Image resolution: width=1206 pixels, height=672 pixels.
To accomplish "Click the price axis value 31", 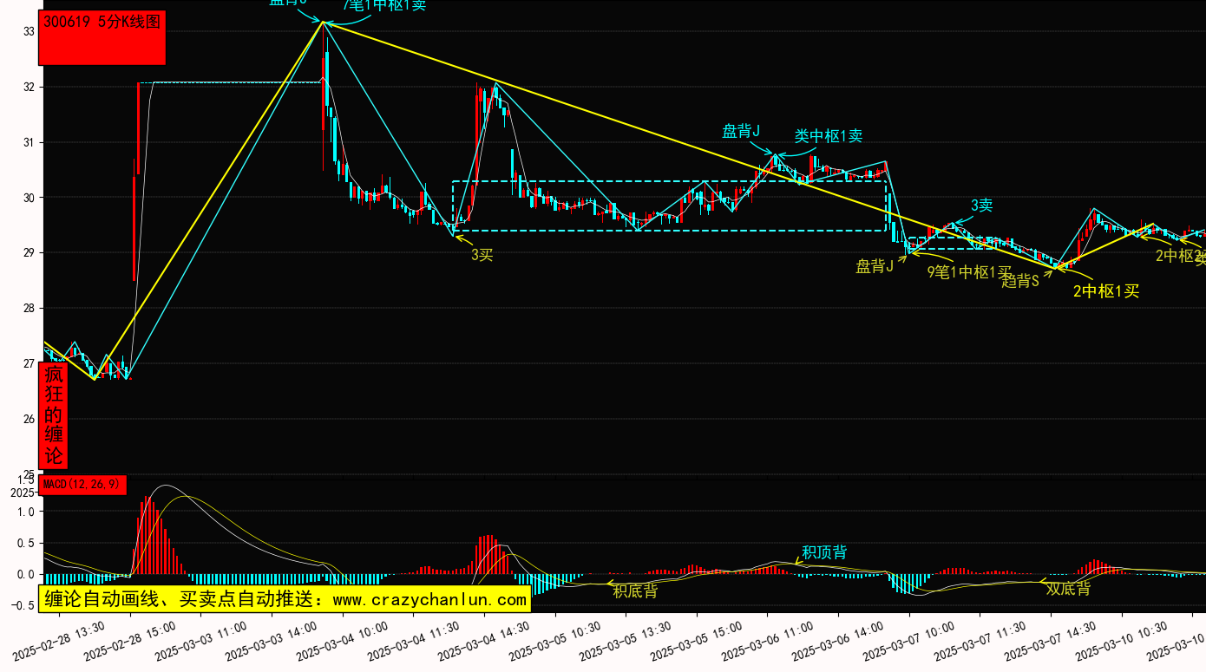I will click(x=28, y=143).
